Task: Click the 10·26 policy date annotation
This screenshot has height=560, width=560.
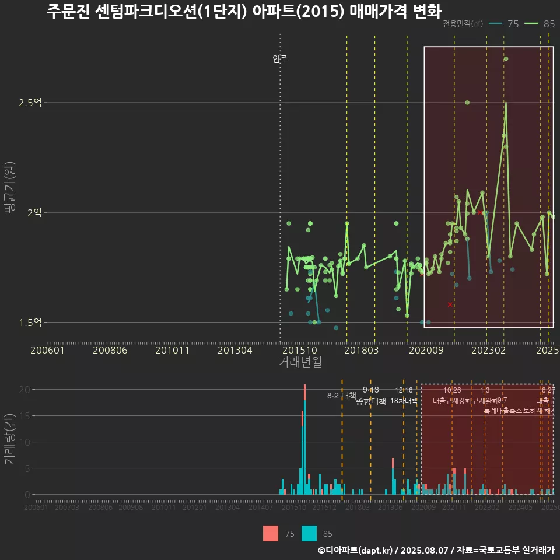Action: point(452,390)
